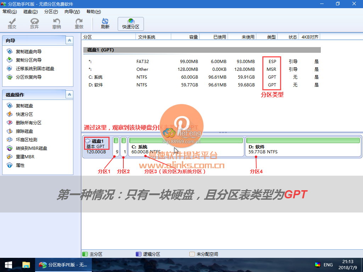Open the 磁盘(D) menu

[x=30, y=11]
